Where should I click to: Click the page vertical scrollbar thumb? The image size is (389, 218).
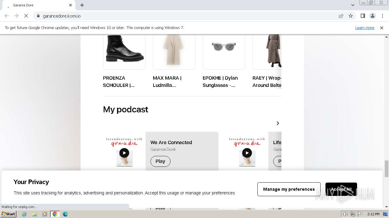(x=387, y=169)
